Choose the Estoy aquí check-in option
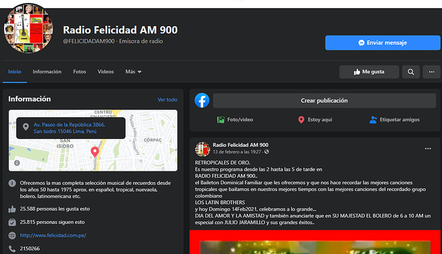 (315, 120)
